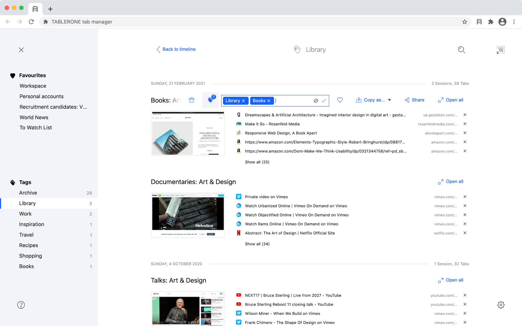Open the To Watch List favourite
This screenshot has height=326, width=522.
click(36, 127)
